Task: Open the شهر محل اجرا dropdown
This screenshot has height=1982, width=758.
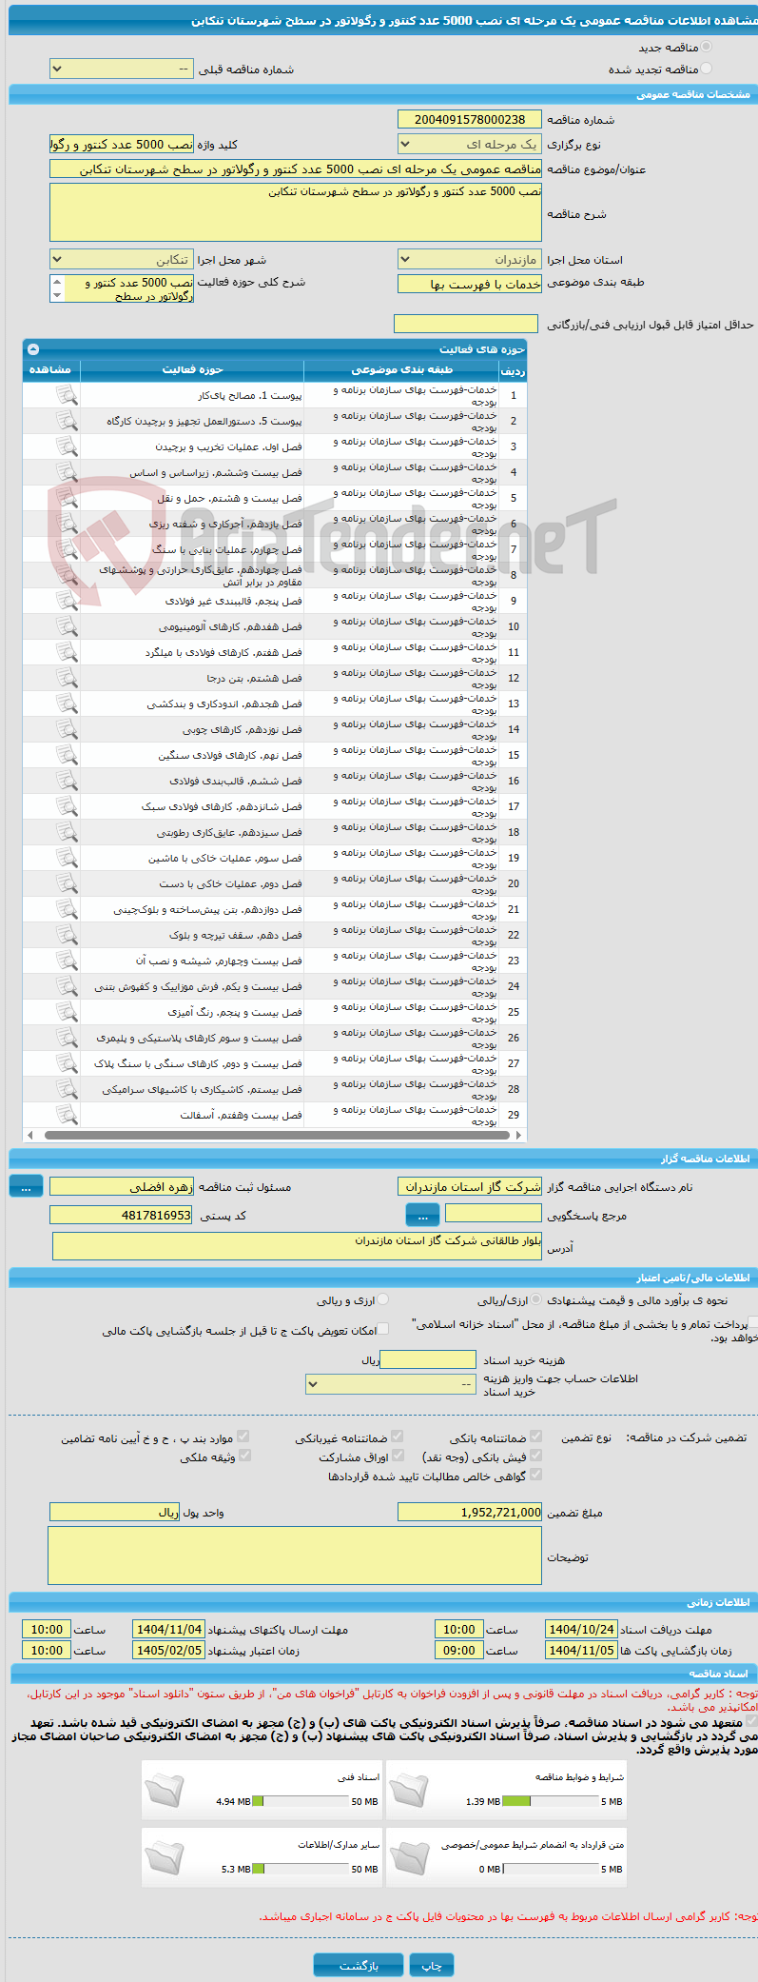Action: 122,260
